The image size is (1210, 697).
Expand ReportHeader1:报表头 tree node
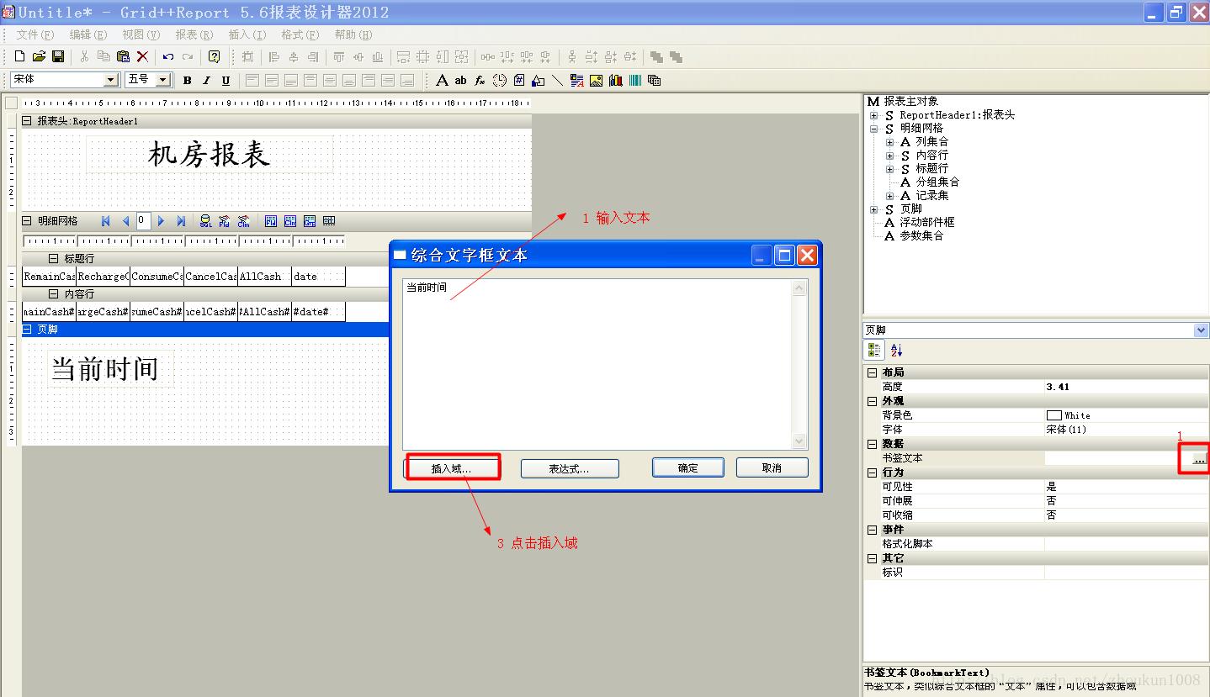click(874, 115)
